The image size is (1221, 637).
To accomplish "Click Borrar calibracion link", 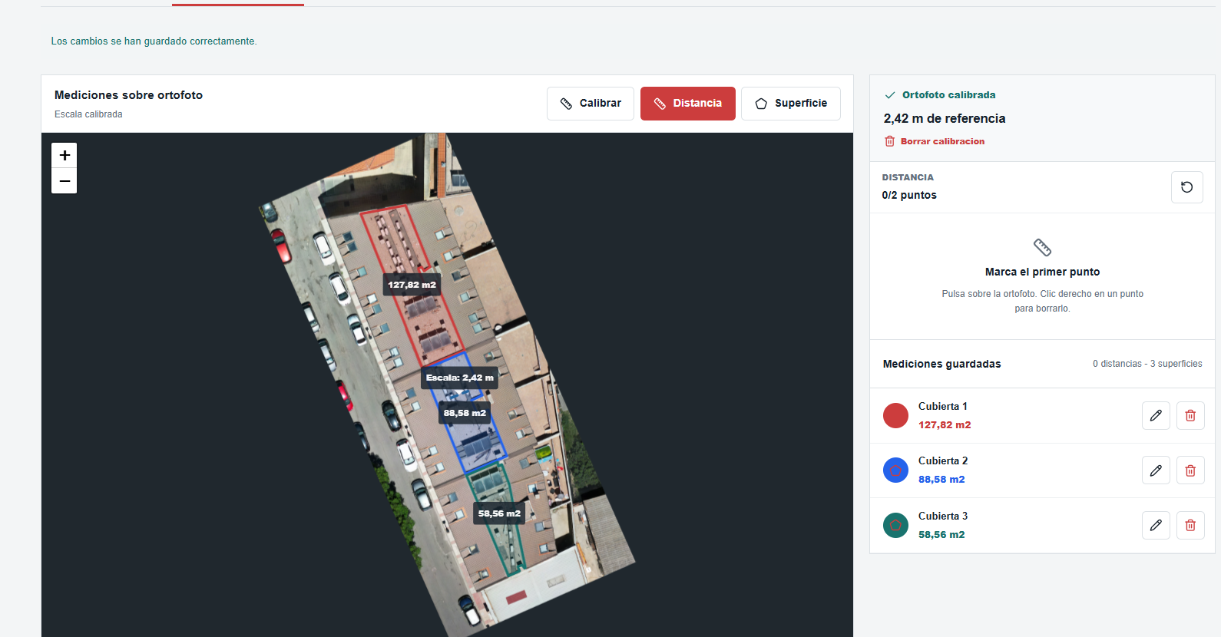I will (935, 141).
